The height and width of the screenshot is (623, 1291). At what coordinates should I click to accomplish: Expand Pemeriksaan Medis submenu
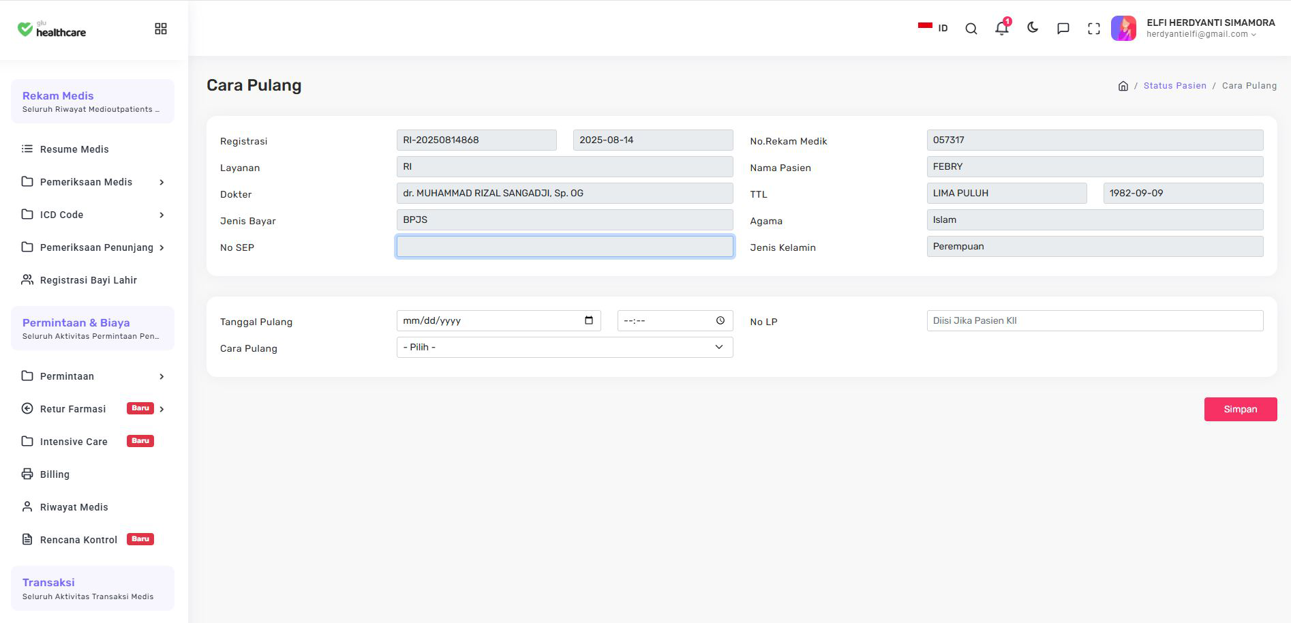[93, 182]
